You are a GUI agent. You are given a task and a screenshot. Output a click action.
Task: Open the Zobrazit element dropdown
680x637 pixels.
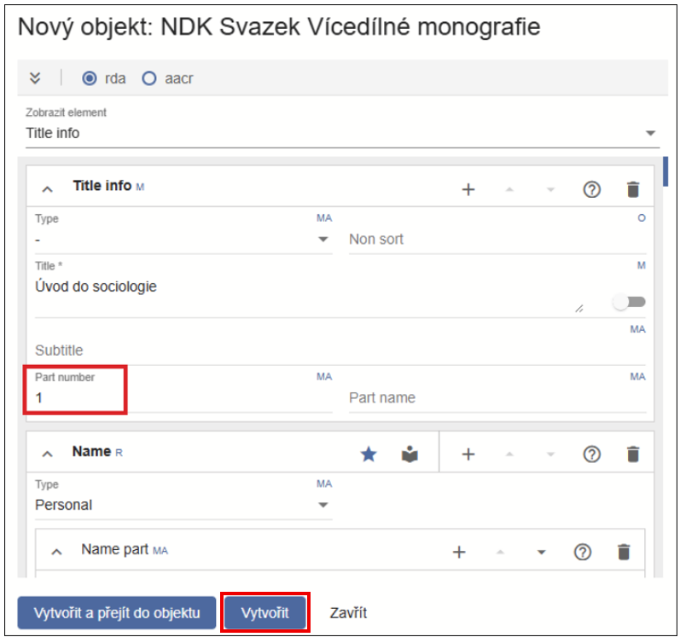[x=341, y=133]
